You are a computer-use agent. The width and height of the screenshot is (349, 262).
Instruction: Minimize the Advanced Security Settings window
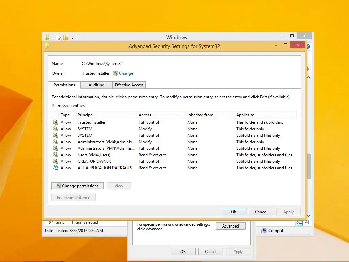point(276,45)
